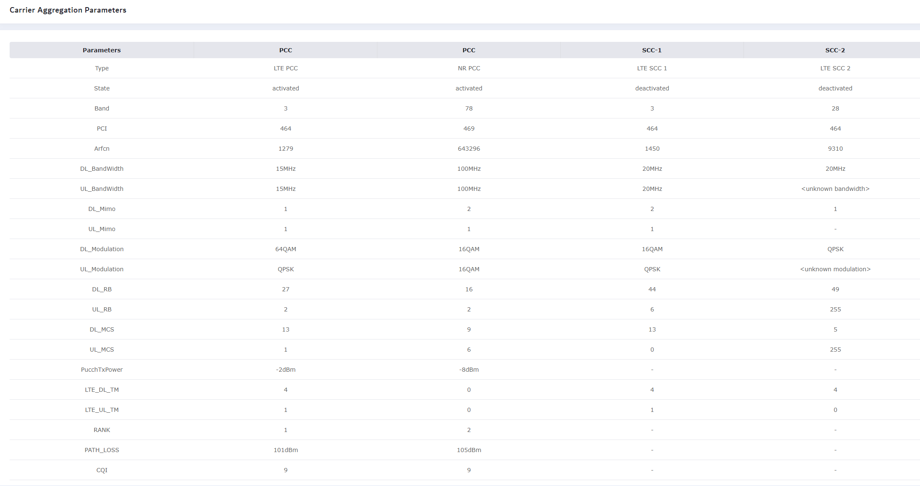
Task: Click the LTE PCC type cell
Action: point(286,68)
